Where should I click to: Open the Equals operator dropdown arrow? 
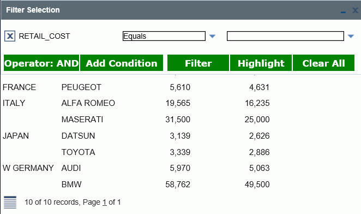pyautogui.click(x=212, y=36)
